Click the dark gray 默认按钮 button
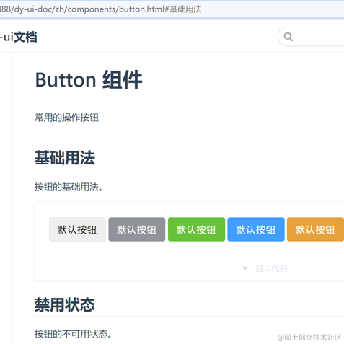This screenshot has height=344, width=344. point(137,229)
